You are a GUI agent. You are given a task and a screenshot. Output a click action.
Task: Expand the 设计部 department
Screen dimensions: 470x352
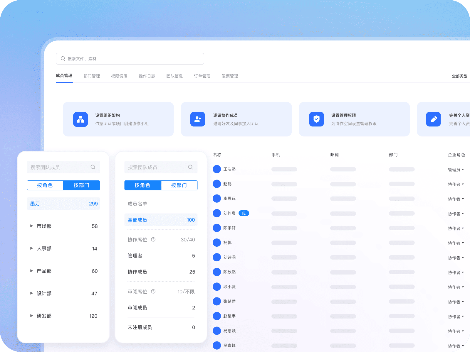point(31,293)
